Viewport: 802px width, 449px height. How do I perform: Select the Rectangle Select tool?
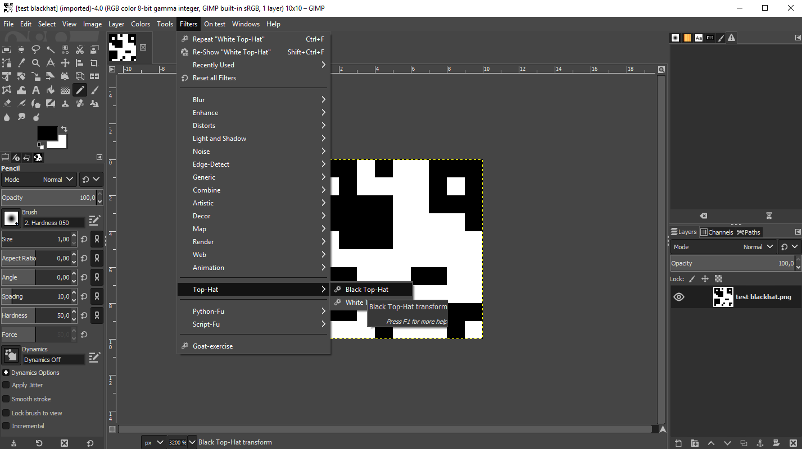click(x=7, y=49)
